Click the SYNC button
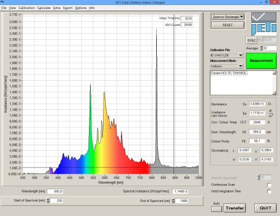 point(251,40)
